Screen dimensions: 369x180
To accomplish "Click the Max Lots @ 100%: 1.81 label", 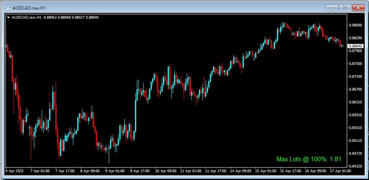I will [x=309, y=159].
